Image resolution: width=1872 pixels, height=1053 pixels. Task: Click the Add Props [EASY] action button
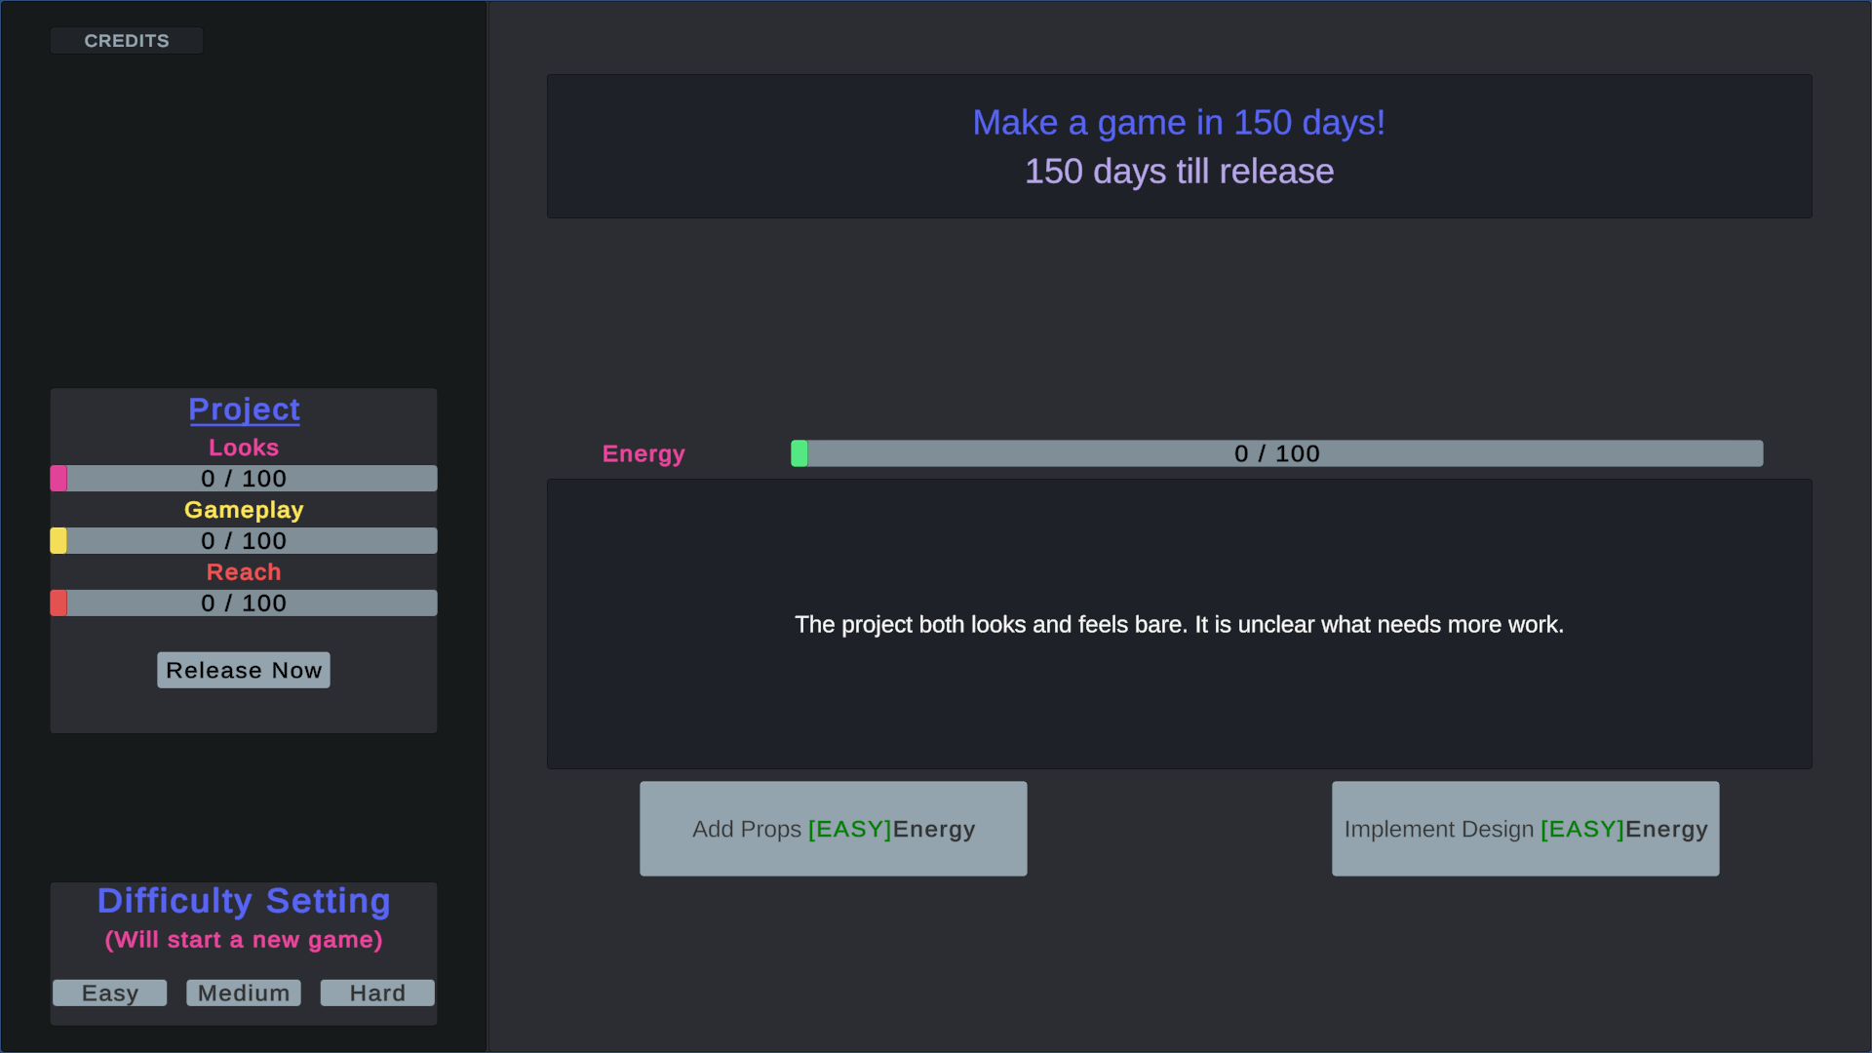833,829
